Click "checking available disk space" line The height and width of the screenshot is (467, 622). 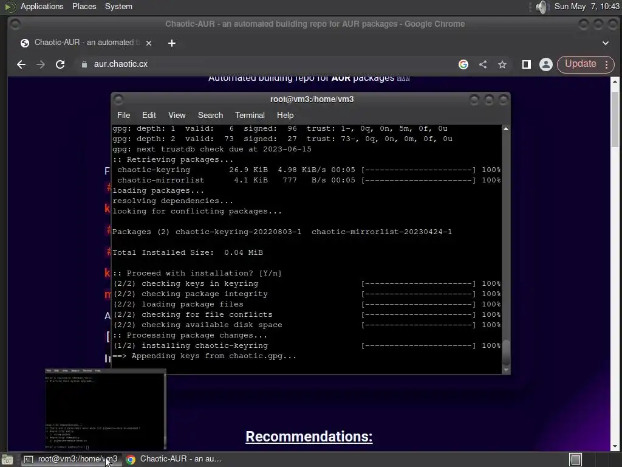197,325
